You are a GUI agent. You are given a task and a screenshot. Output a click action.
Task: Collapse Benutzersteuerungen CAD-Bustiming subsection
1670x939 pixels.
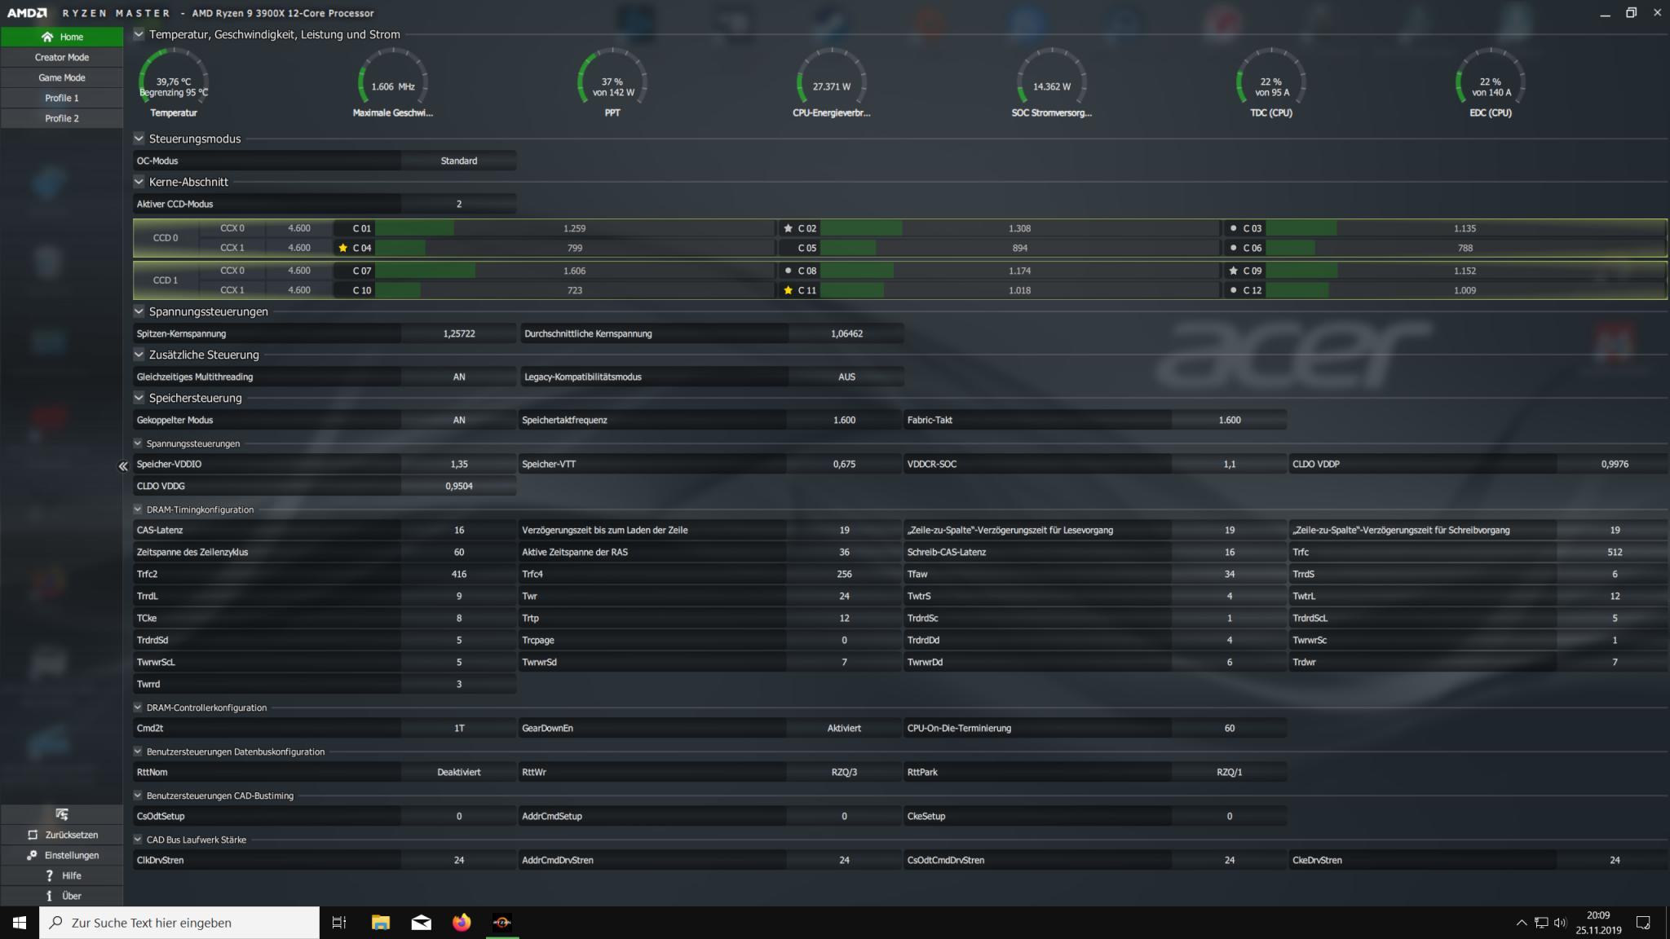tap(138, 796)
